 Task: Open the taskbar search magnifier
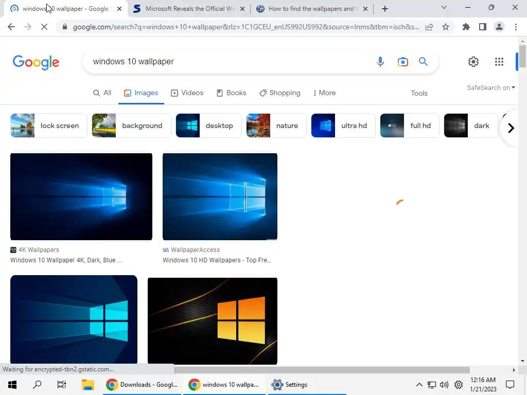click(x=37, y=385)
